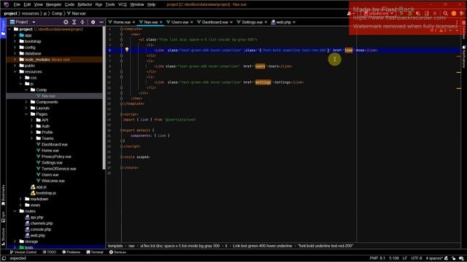
Task: Click the '4 spaces' indent indicator
Action: (434, 258)
